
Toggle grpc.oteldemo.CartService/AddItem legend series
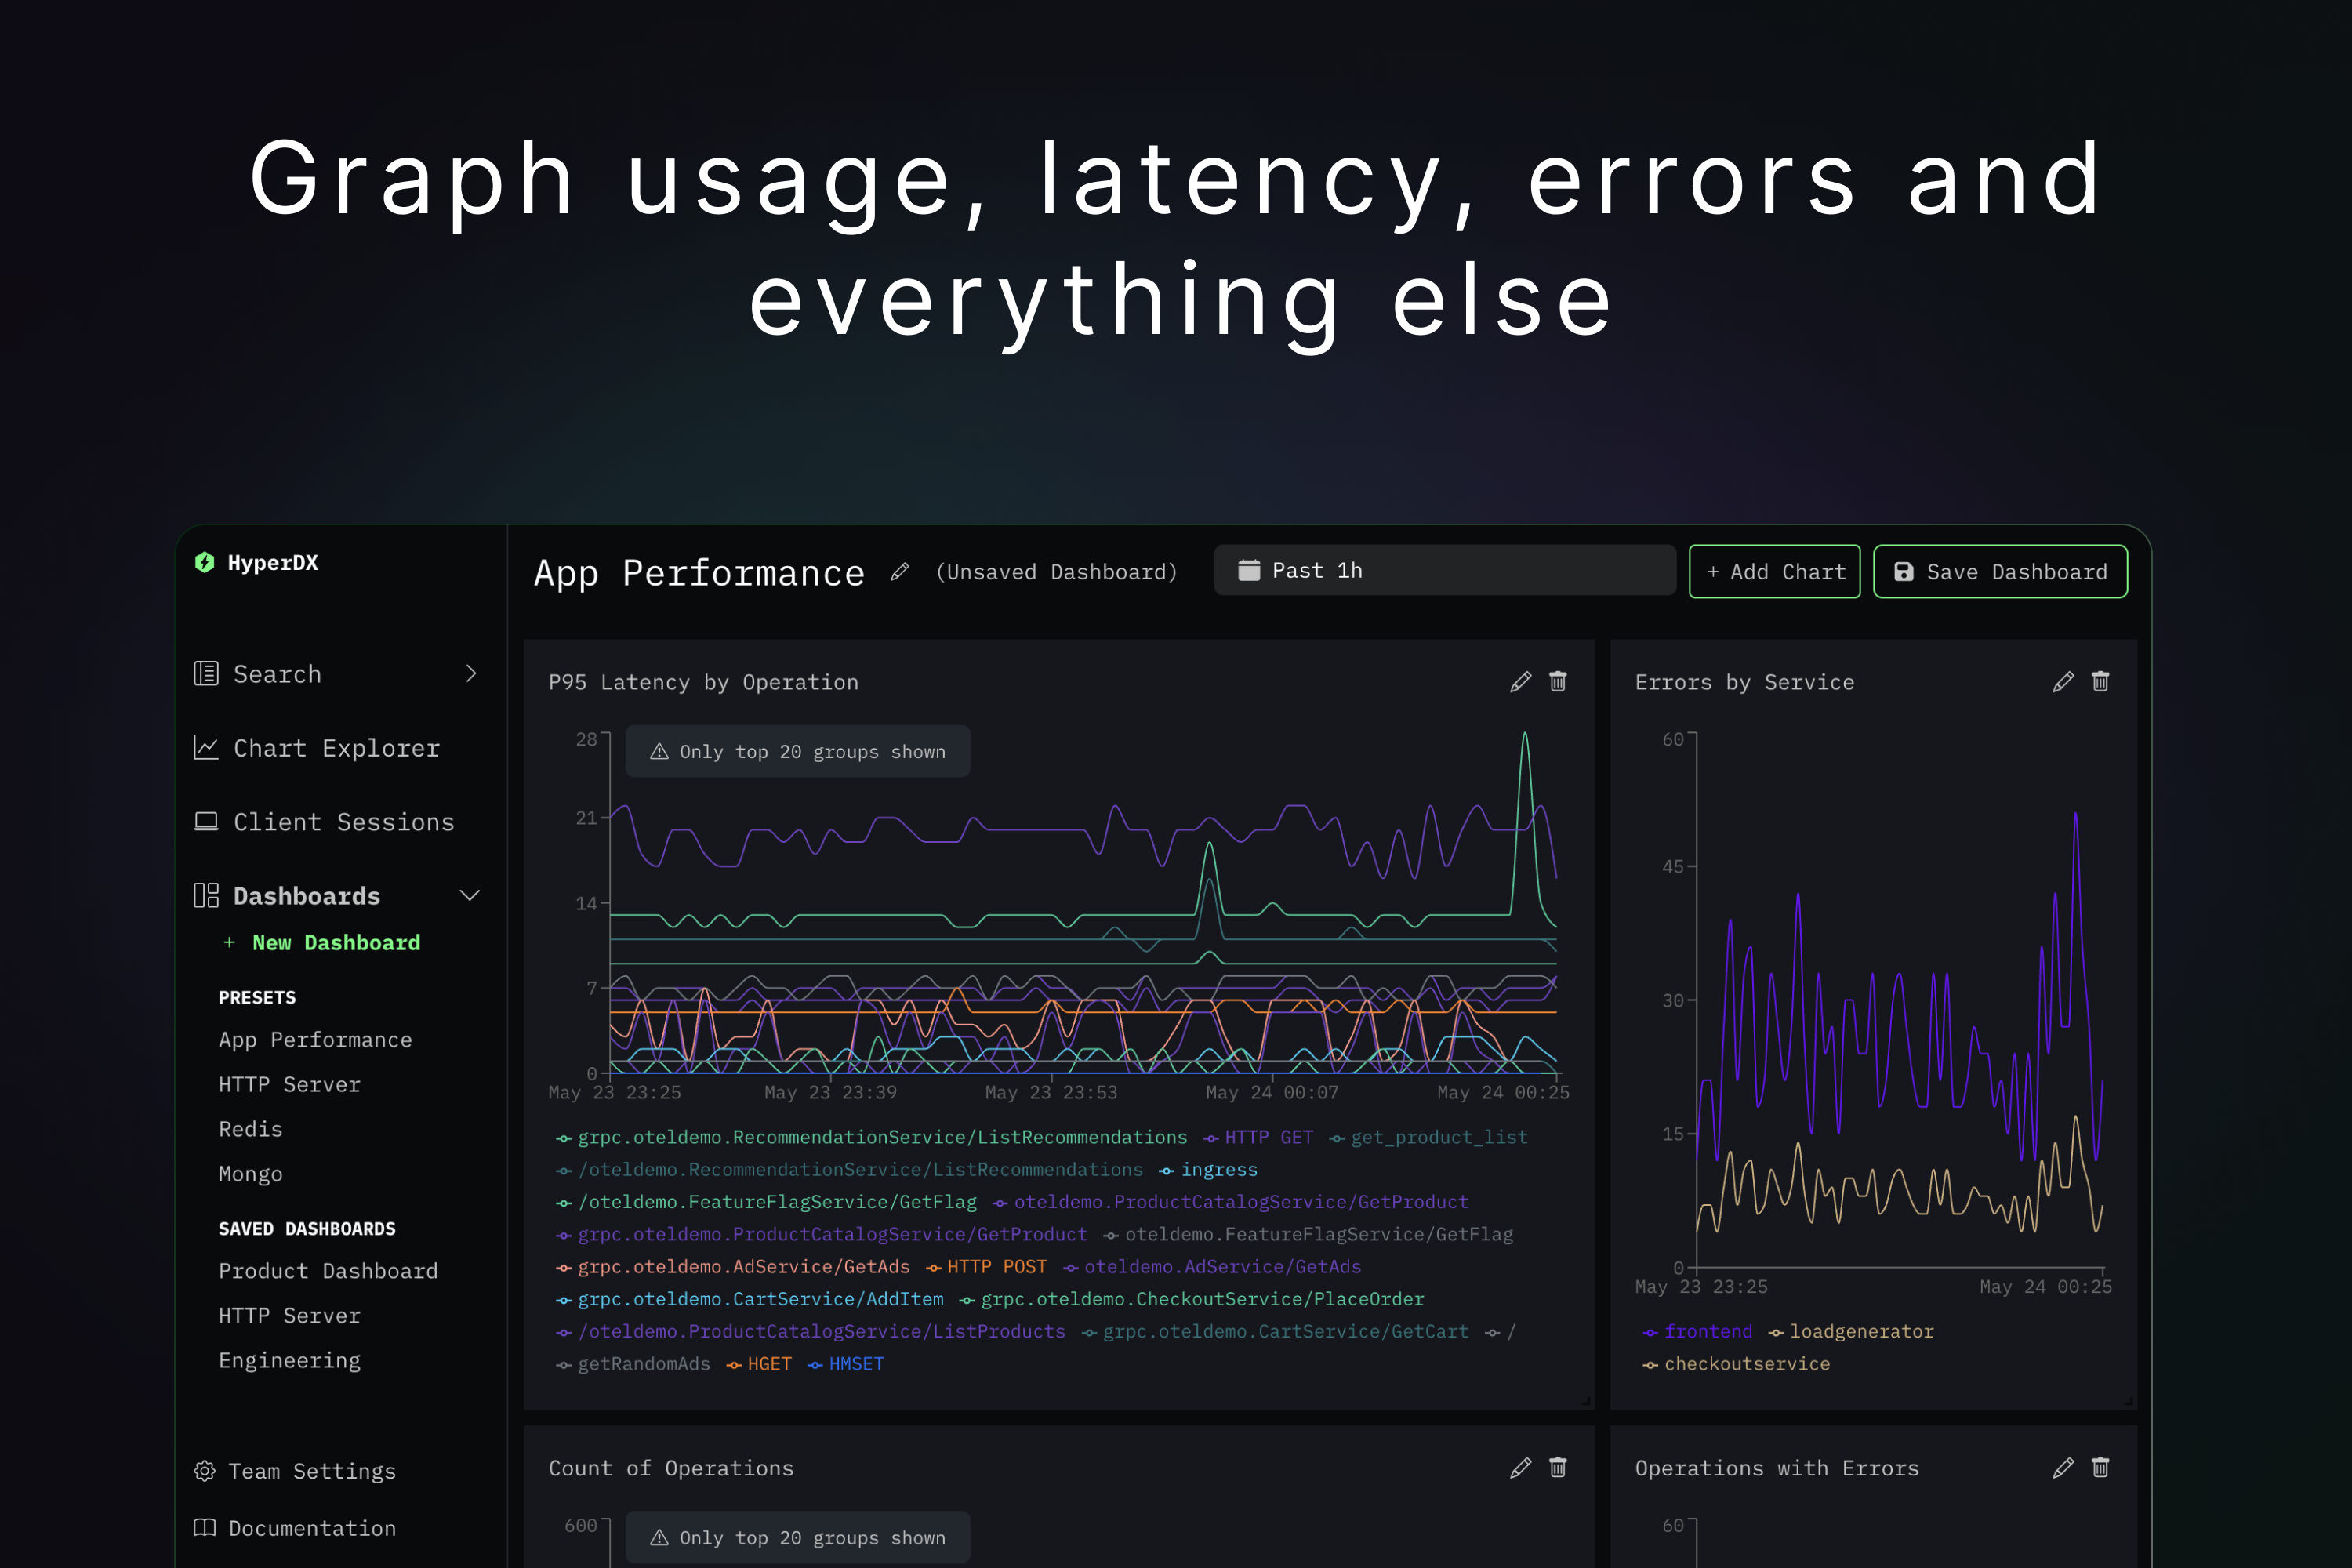(750, 1299)
